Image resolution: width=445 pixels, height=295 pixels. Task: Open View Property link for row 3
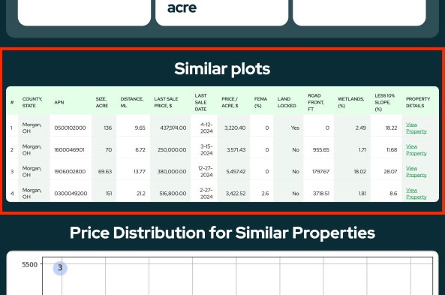416,172
